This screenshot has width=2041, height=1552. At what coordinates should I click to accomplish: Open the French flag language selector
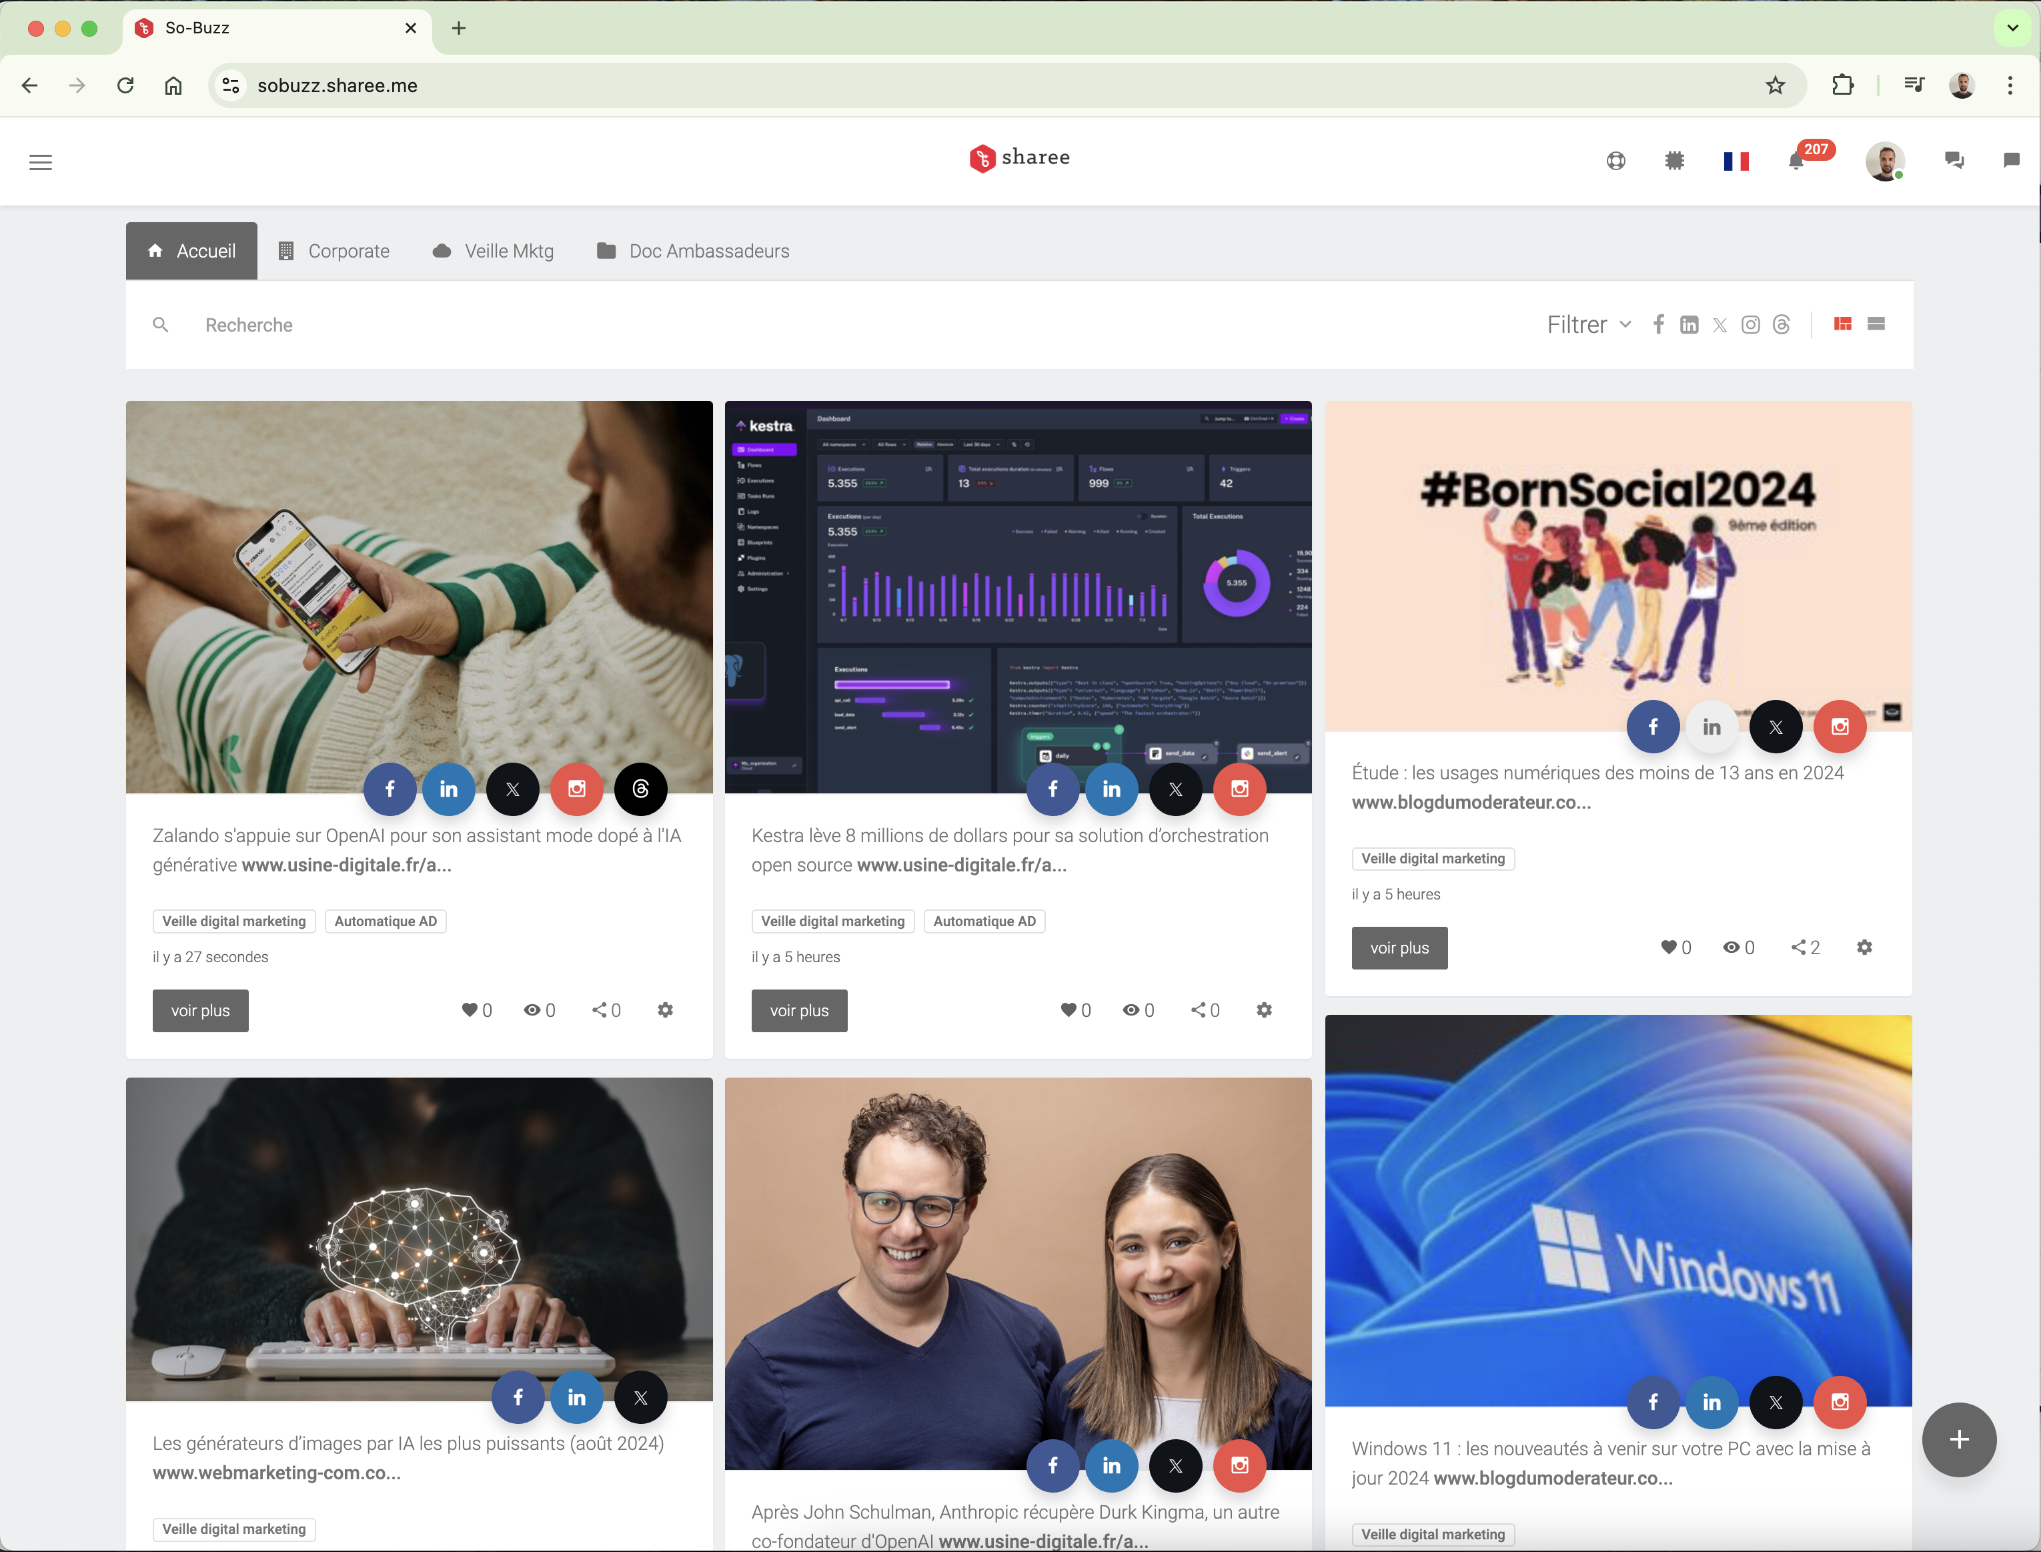[1736, 161]
